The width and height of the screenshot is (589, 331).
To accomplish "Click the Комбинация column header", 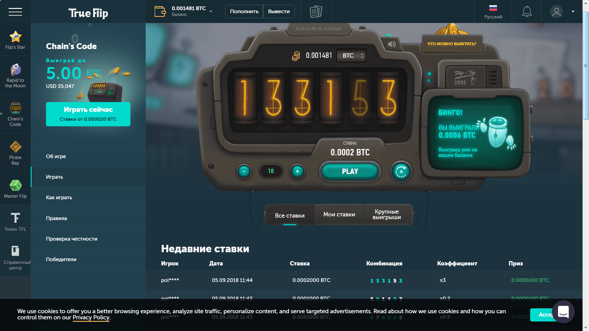I will click(x=384, y=263).
